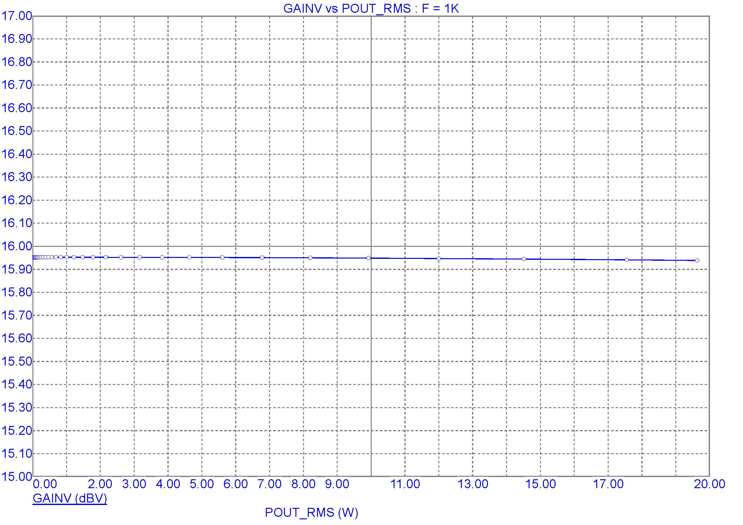The image size is (743, 525).
Task: Click the 16.30 y-axis label
Action: point(17,177)
